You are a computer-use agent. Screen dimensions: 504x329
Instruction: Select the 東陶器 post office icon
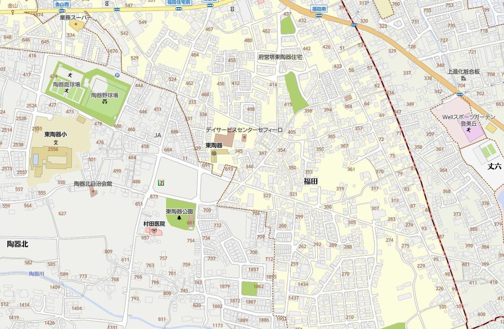tap(214, 153)
